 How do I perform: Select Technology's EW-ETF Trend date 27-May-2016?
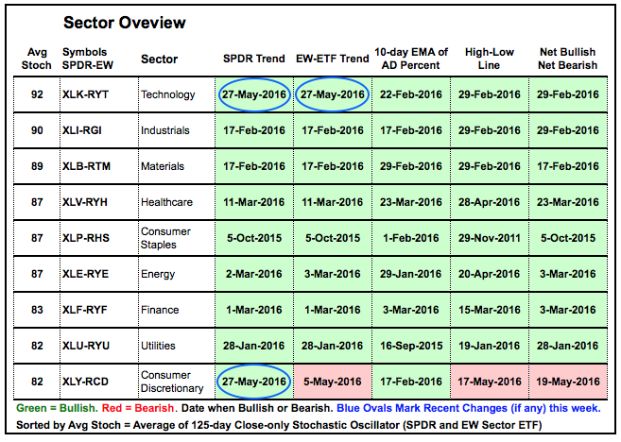point(333,94)
